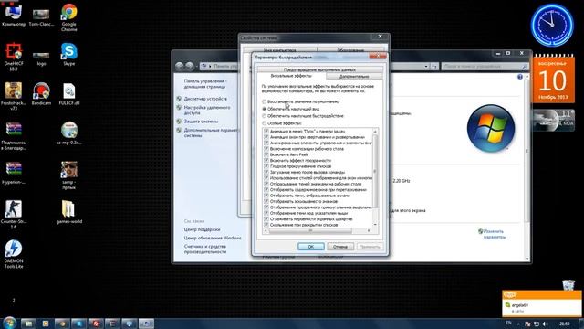Open the Tom-Clanc... desktop shortcut

point(41,16)
